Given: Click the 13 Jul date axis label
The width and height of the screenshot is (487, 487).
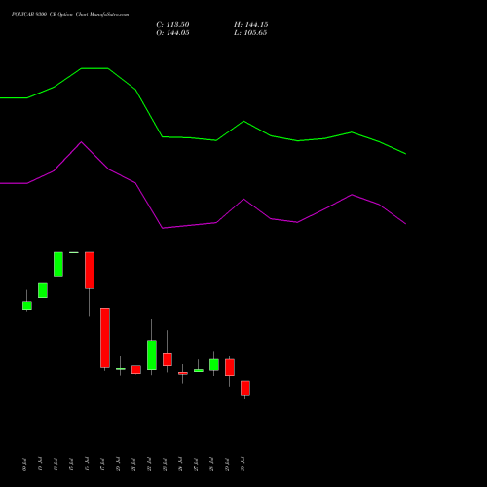Looking at the screenshot, I should (x=56, y=465).
